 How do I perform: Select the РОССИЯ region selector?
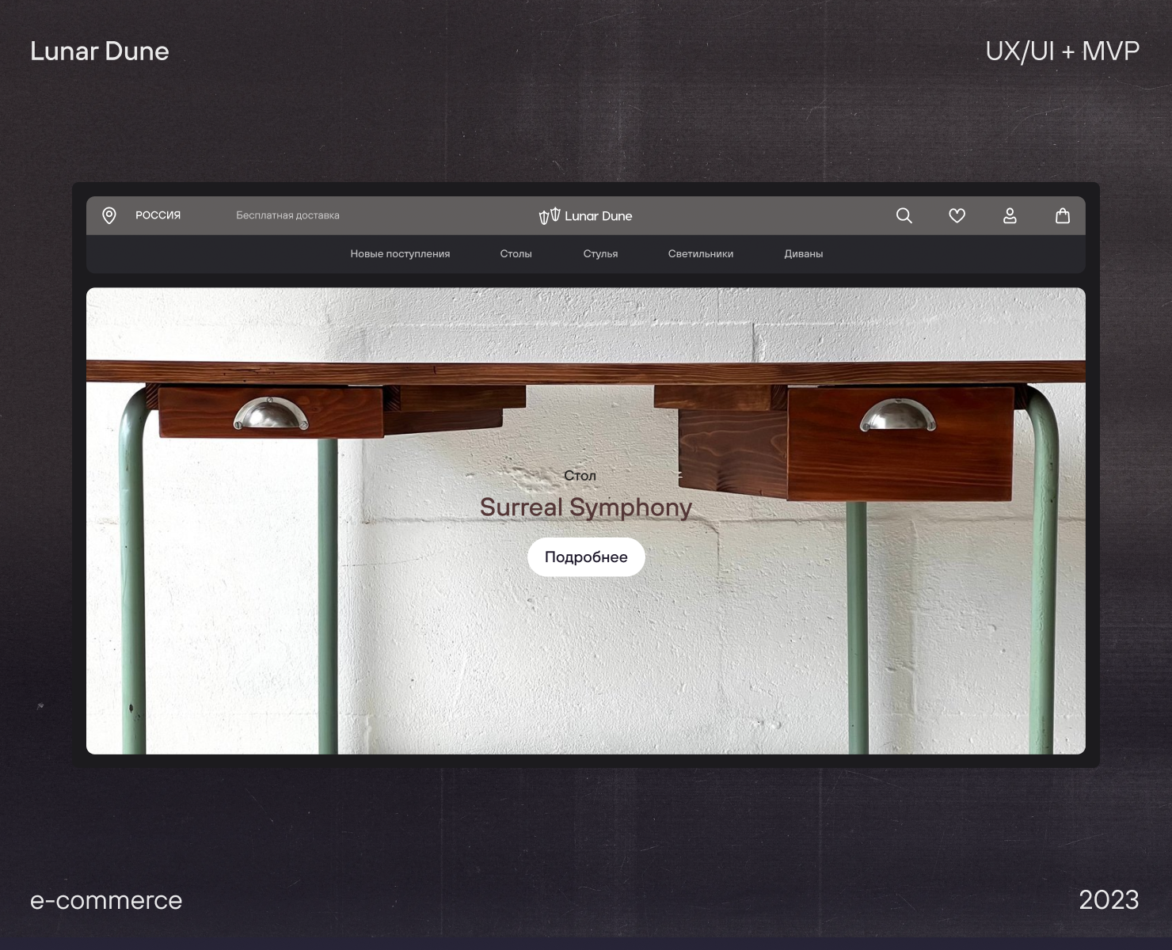[158, 215]
